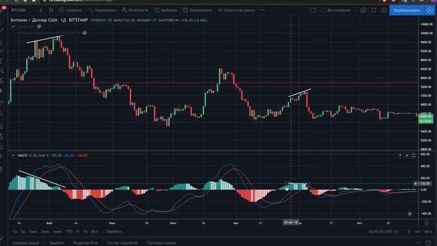The width and height of the screenshot is (437, 246).
Task: Select the 1д time range
Action: coord(15,232)
